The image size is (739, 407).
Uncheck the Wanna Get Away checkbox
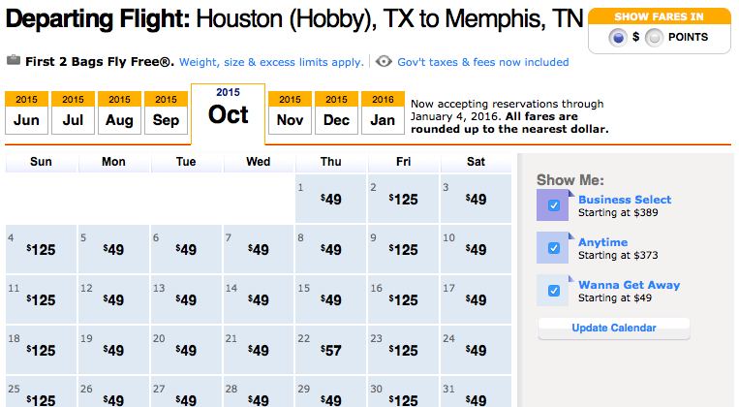click(554, 291)
